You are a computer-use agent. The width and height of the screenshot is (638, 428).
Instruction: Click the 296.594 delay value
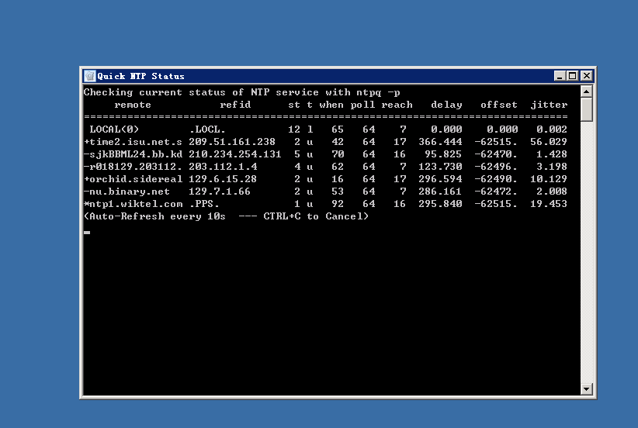pos(440,179)
